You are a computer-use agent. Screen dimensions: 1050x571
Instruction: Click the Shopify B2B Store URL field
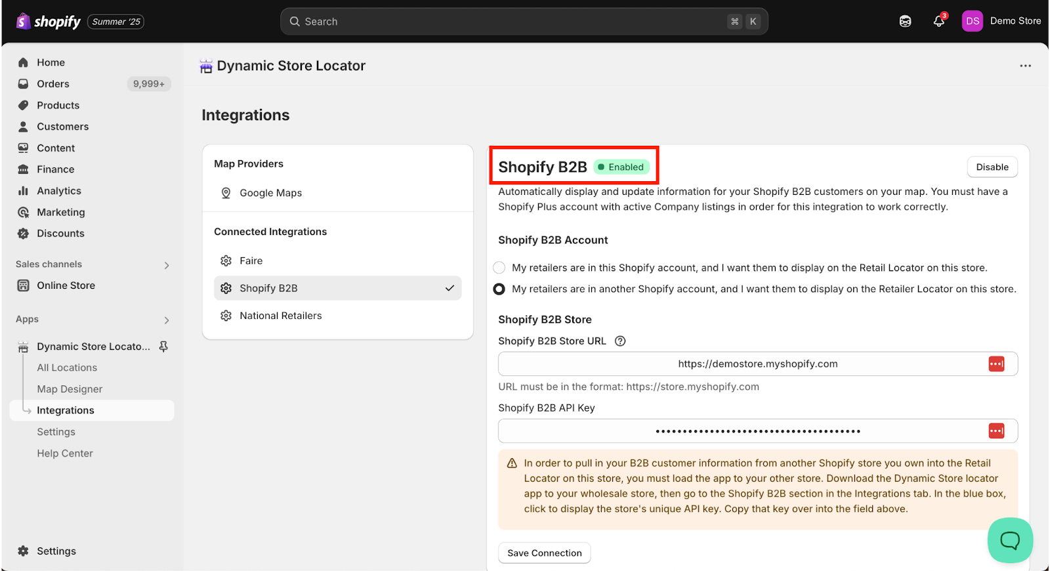point(757,364)
